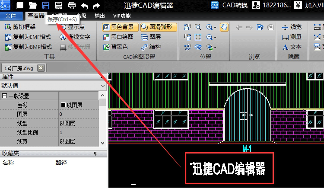Click the Save as PDF icon
The width and height of the screenshot is (324, 195).
coord(59,5)
